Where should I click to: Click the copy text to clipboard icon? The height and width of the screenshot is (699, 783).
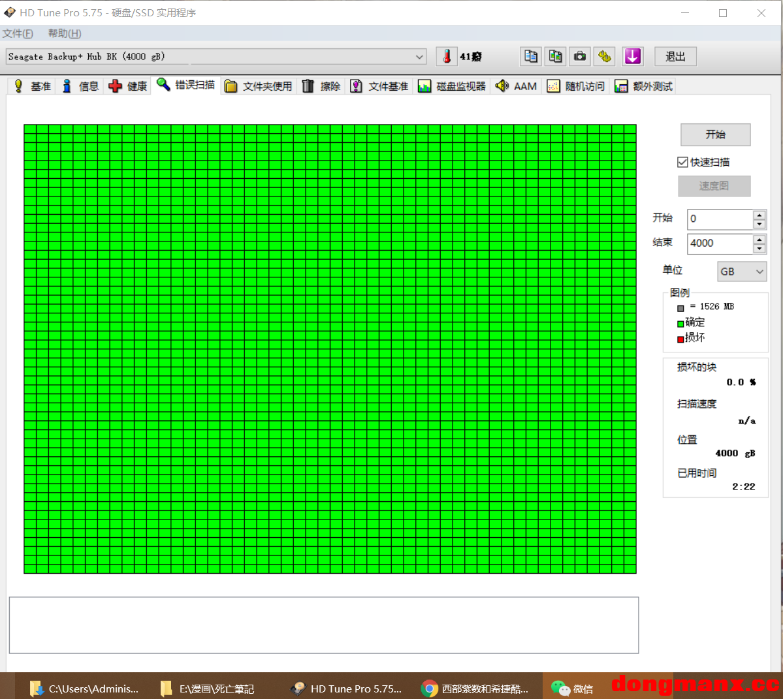click(x=531, y=57)
